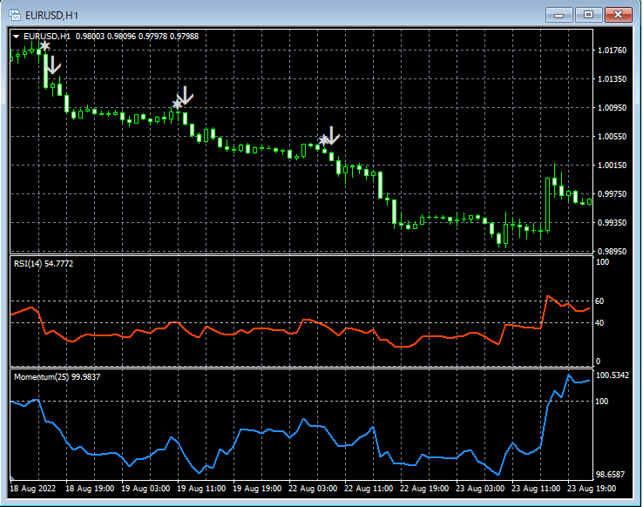Click the Momentum 98.6587 scale value

[x=610, y=475]
